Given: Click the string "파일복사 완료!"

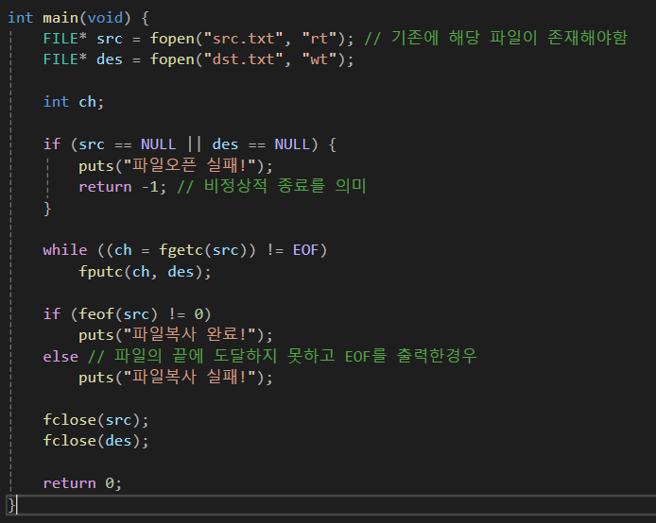Looking at the screenshot, I should coord(189,334).
